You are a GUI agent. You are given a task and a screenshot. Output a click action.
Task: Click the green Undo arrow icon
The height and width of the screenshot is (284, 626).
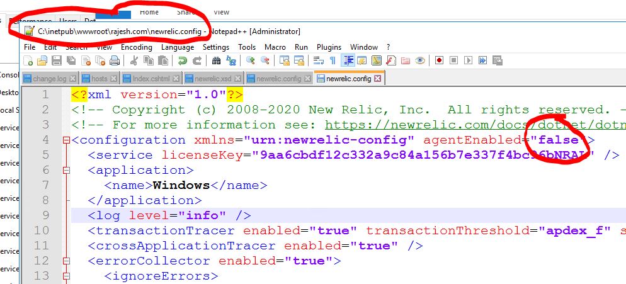(x=182, y=61)
